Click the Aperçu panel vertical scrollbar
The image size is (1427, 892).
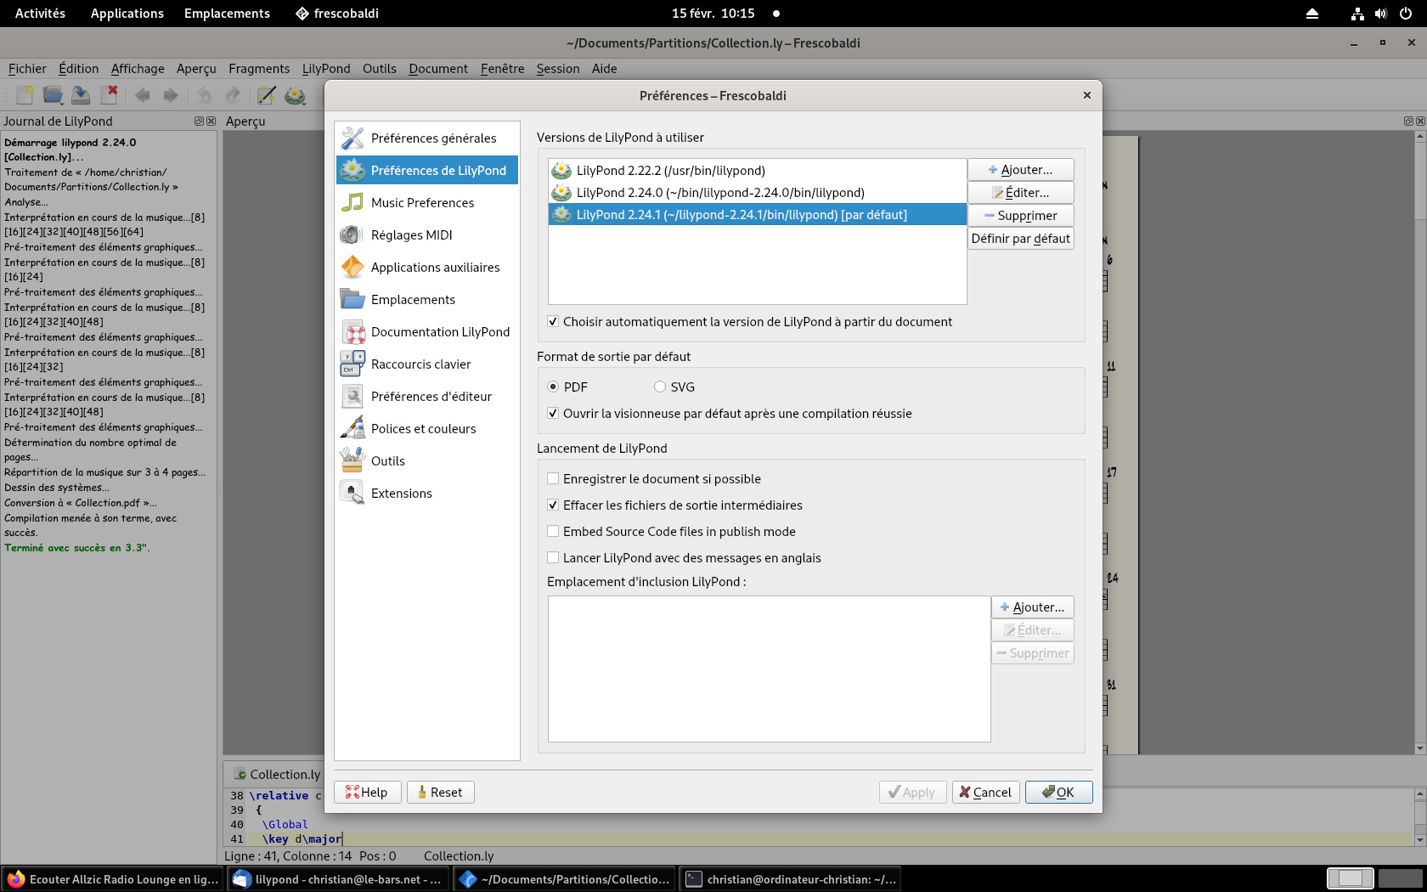[1420, 442]
